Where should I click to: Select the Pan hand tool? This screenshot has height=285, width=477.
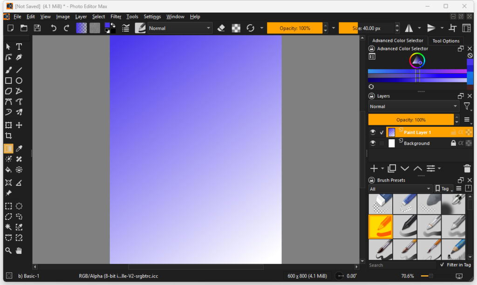pos(19,251)
